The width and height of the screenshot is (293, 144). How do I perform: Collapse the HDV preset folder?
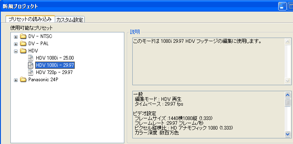[x=16, y=51]
